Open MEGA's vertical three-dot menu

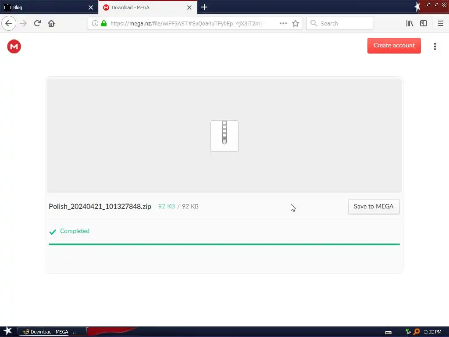pyautogui.click(x=435, y=47)
